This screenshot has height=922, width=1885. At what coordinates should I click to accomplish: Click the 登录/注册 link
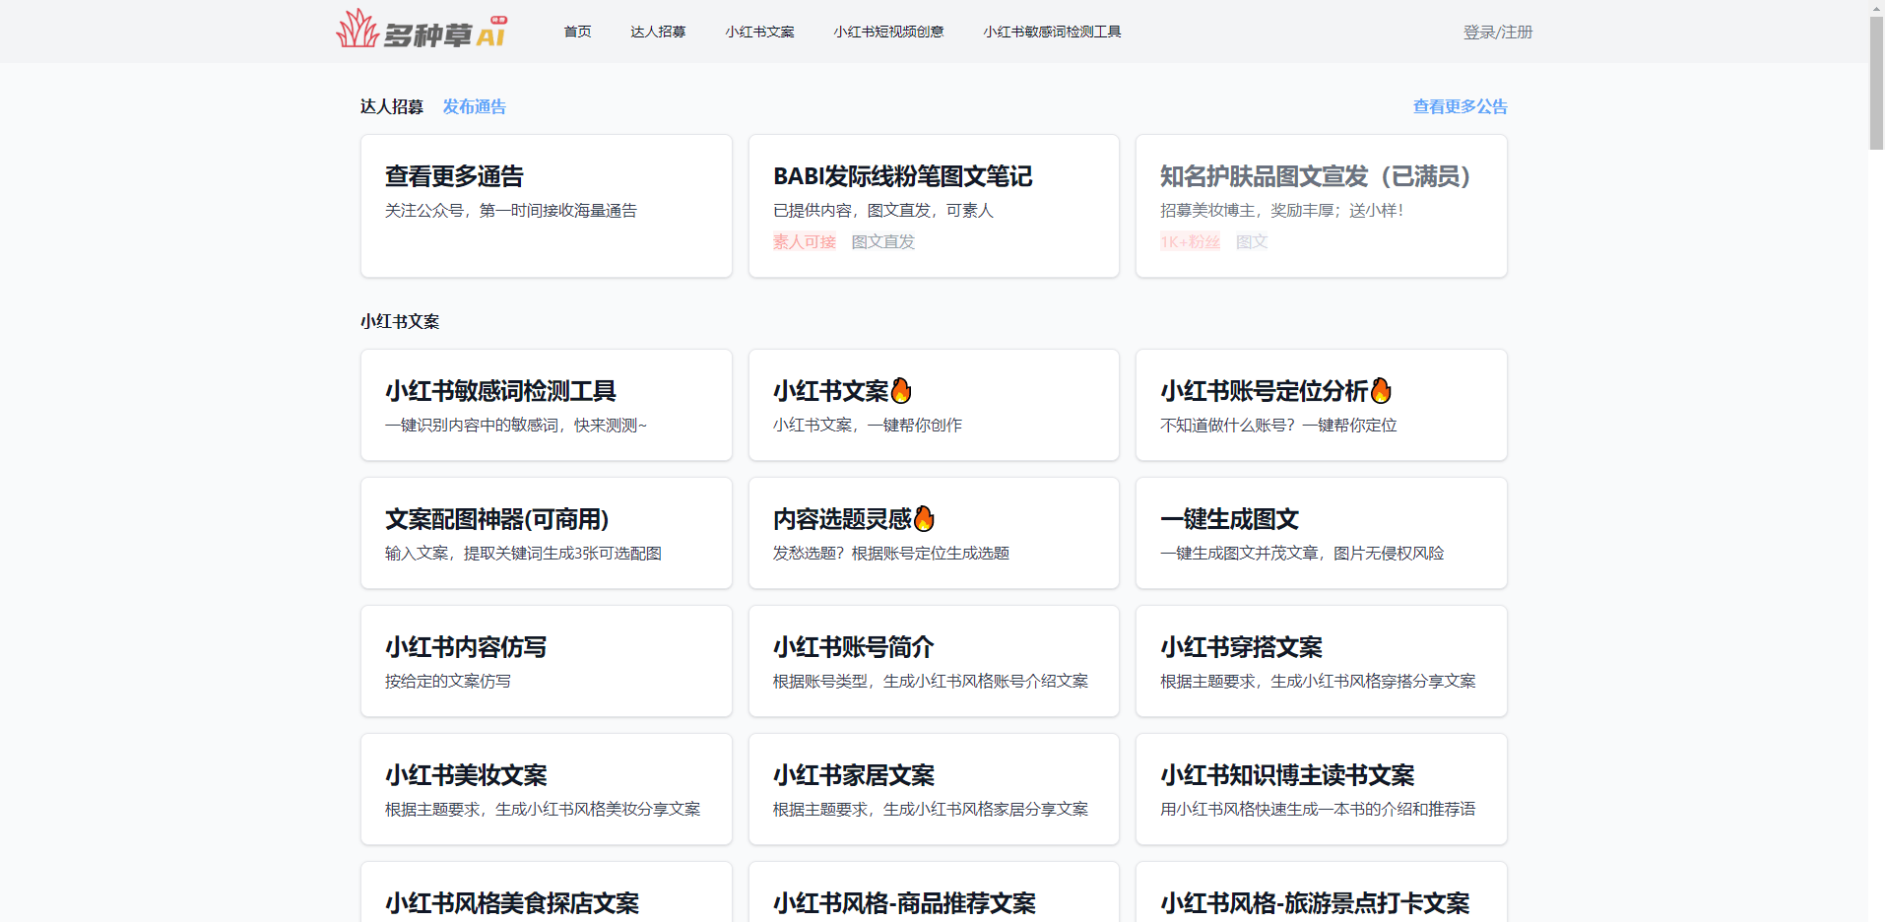1497,33
